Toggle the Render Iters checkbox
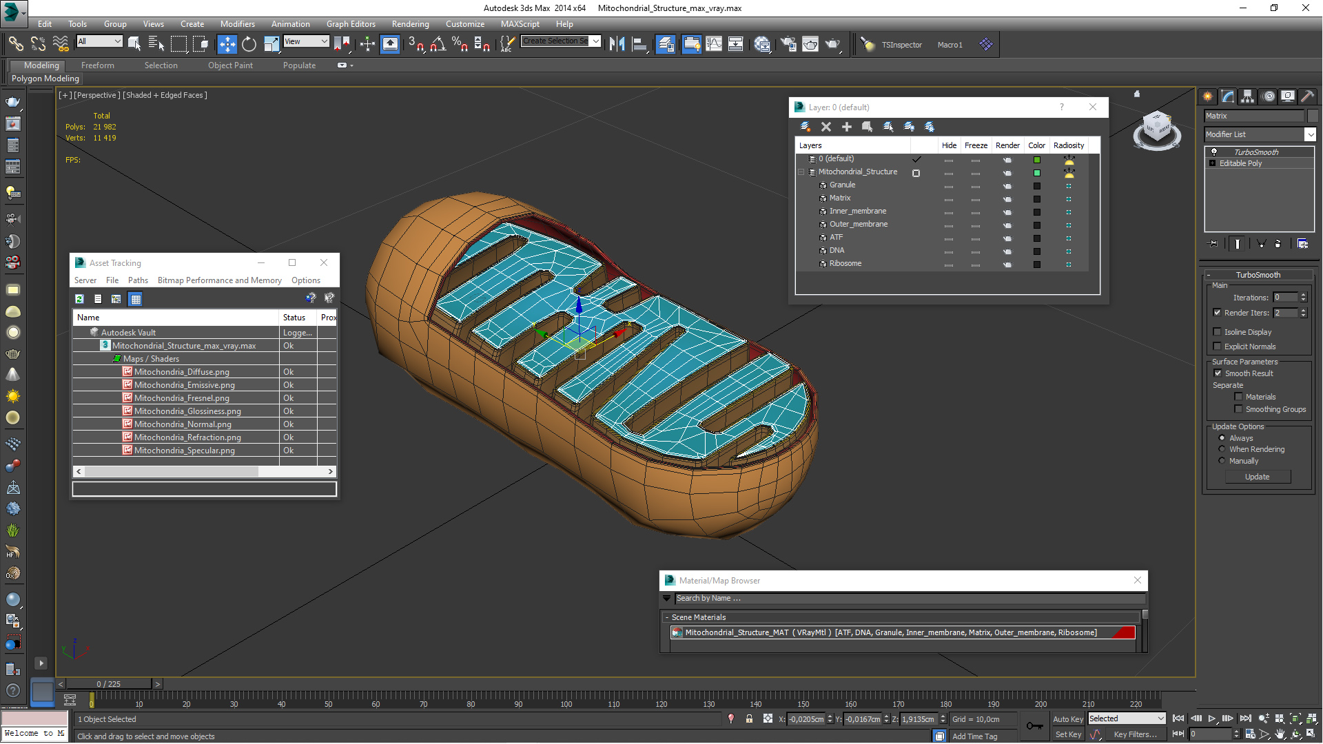 [1218, 313]
